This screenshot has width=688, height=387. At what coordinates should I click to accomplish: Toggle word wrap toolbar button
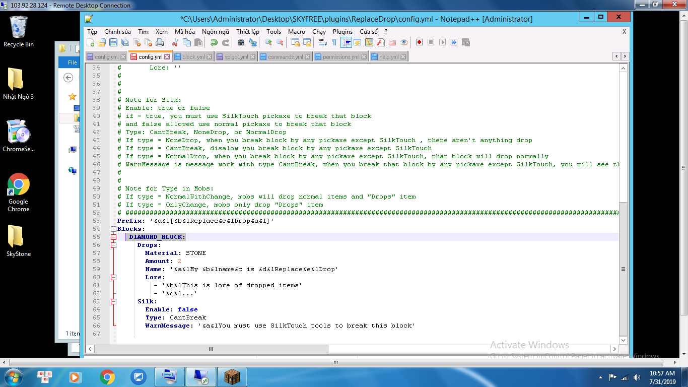coord(323,42)
